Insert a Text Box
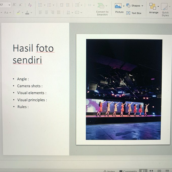The image size is (172, 172). coord(134,13)
